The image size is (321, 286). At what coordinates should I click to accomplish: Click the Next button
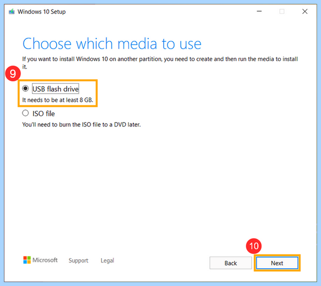277,263
